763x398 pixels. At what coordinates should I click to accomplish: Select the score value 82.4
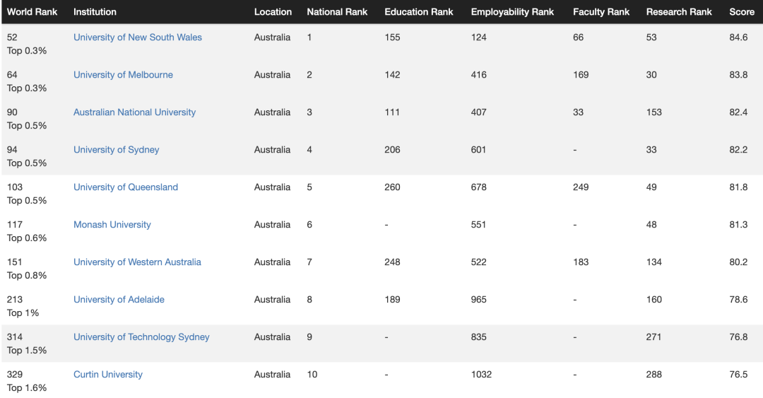[x=738, y=112]
